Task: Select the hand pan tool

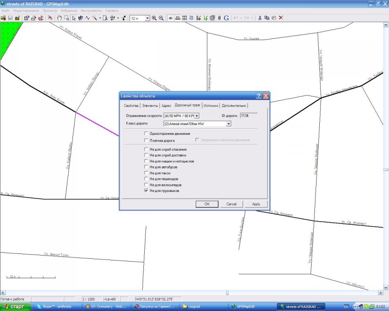Action: click(x=59, y=18)
